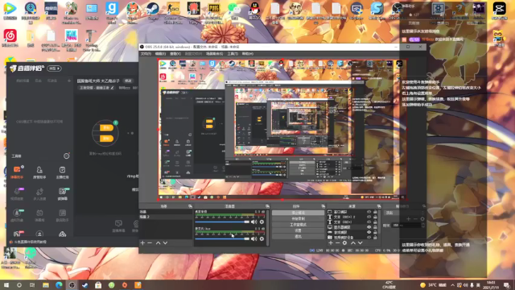Show hidden system tray icons chevron
The width and height of the screenshot is (515, 290).
(452, 284)
